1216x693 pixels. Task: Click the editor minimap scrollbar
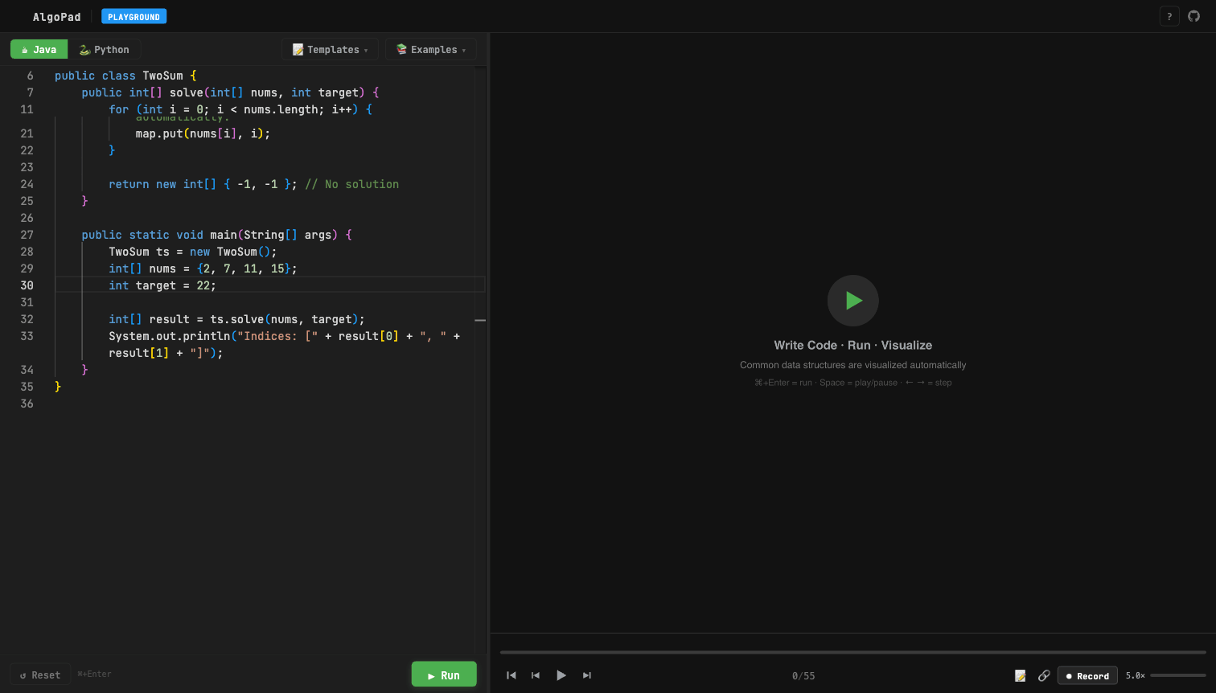(x=480, y=358)
